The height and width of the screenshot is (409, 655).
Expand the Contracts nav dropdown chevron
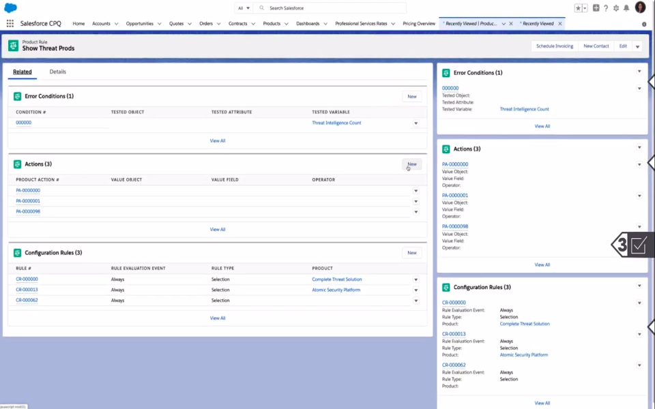tap(253, 24)
